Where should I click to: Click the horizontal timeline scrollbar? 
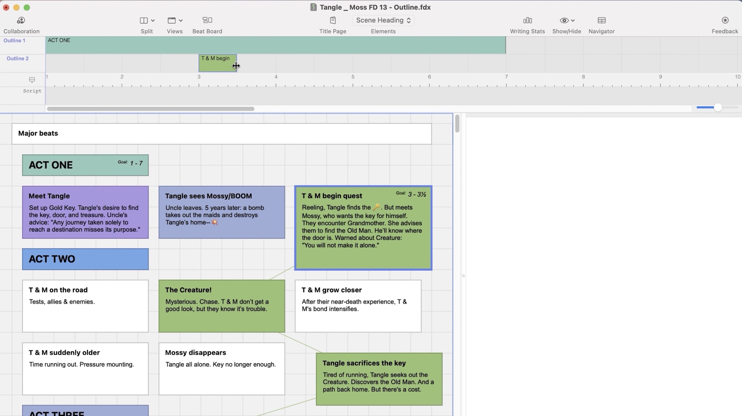pyautogui.click(x=150, y=109)
